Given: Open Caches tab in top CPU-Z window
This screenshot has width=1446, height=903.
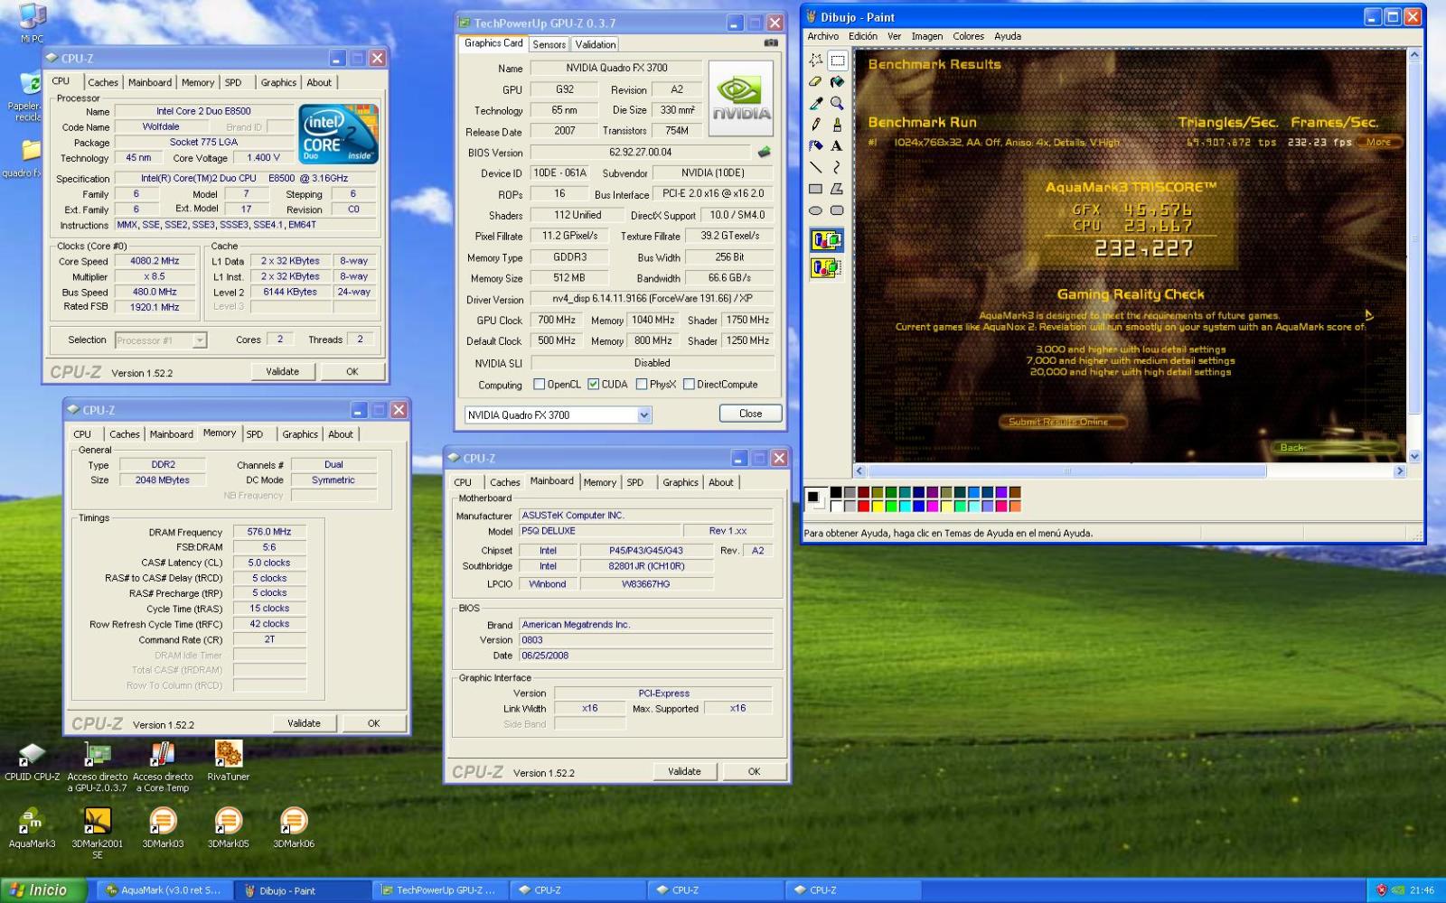Looking at the screenshot, I should point(103,82).
